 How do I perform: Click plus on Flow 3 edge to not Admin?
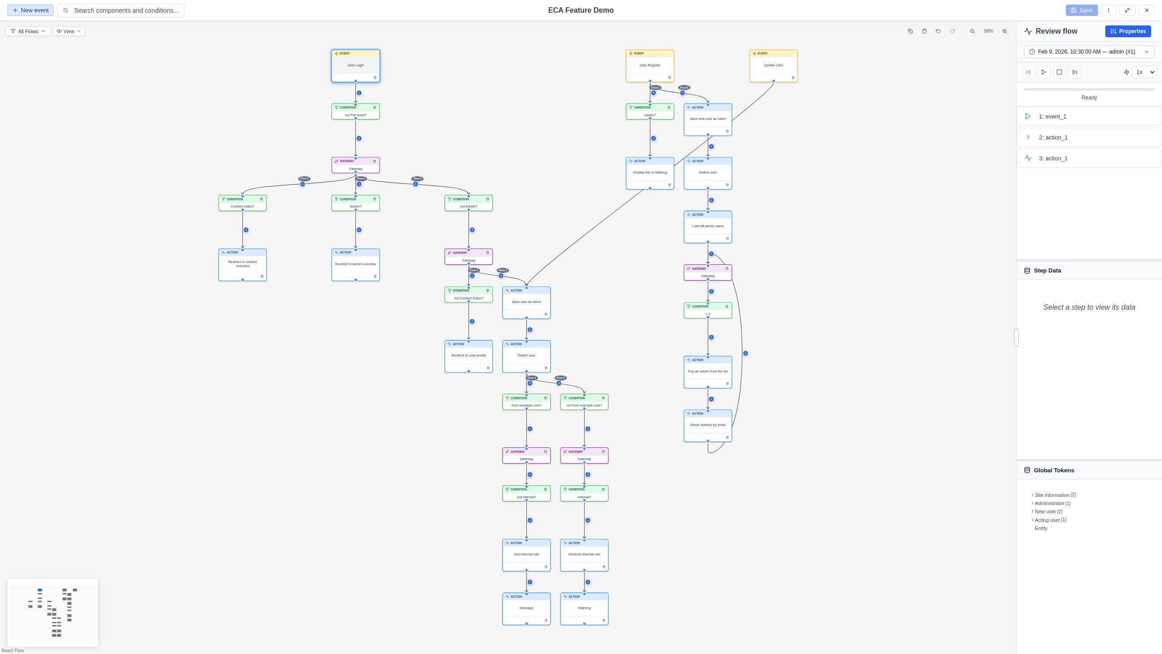click(415, 184)
